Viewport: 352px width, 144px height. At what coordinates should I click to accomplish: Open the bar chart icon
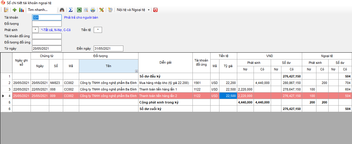(x=21, y=10)
